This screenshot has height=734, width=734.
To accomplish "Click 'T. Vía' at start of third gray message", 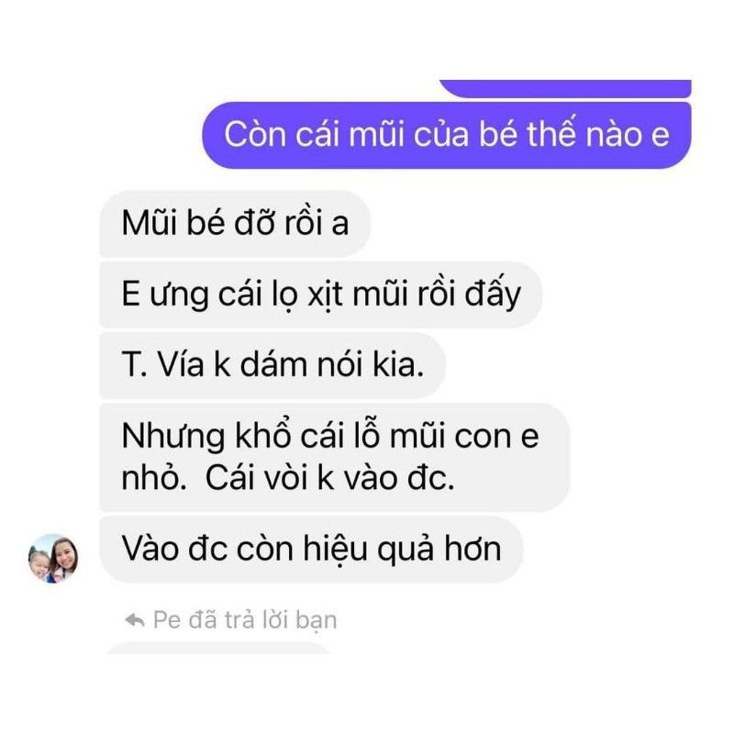I will click(x=162, y=365).
